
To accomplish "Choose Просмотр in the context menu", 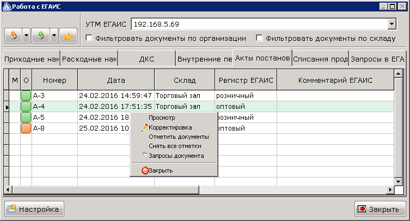I will pos(174,118).
